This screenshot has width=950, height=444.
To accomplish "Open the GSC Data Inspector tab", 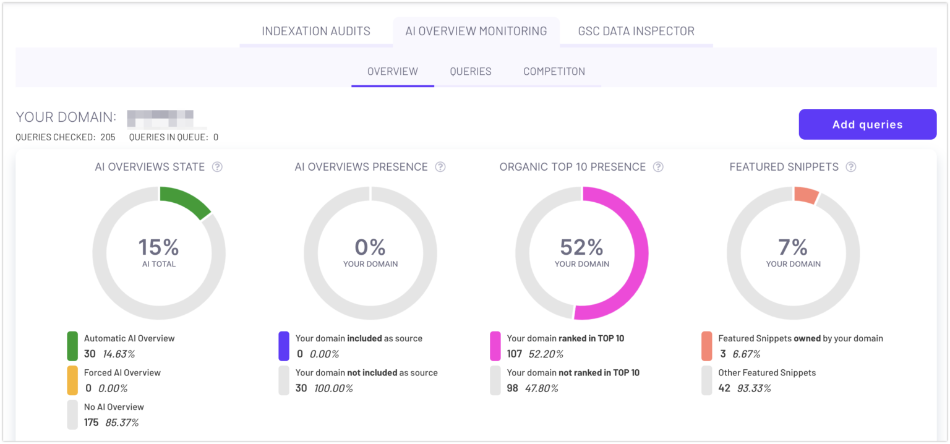I will click(637, 31).
